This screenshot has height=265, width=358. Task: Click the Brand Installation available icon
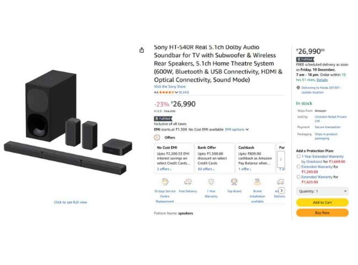(x=257, y=181)
